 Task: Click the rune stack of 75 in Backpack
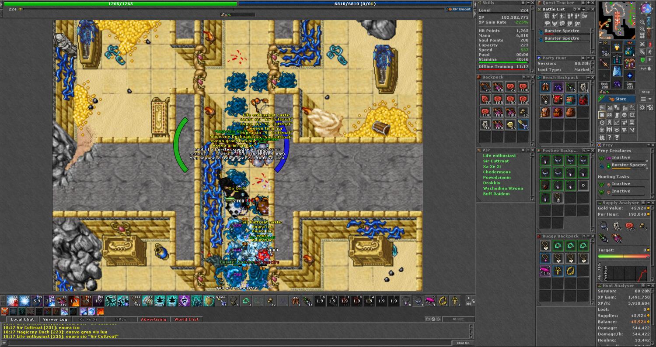(485, 87)
